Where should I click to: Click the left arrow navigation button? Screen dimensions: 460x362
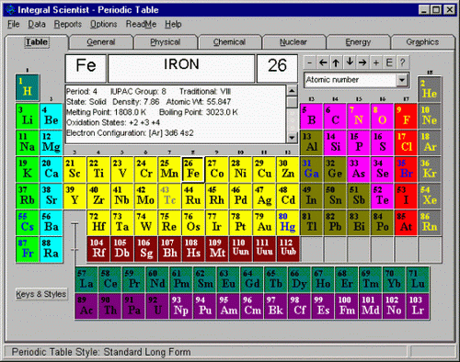pos(323,62)
